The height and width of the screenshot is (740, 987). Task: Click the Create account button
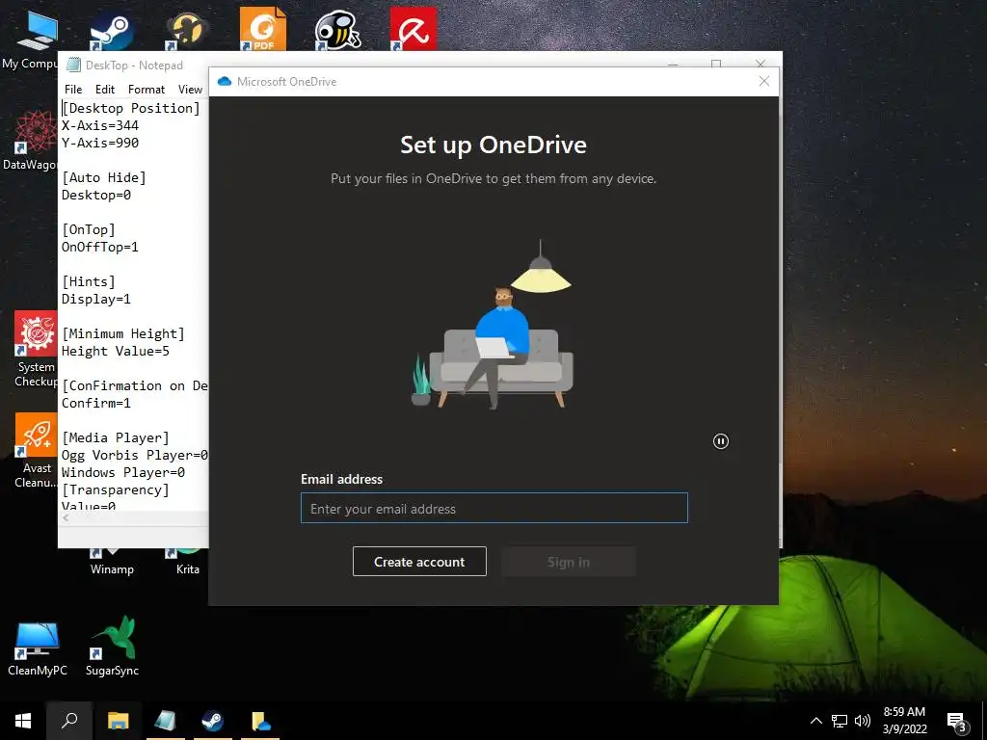(419, 562)
